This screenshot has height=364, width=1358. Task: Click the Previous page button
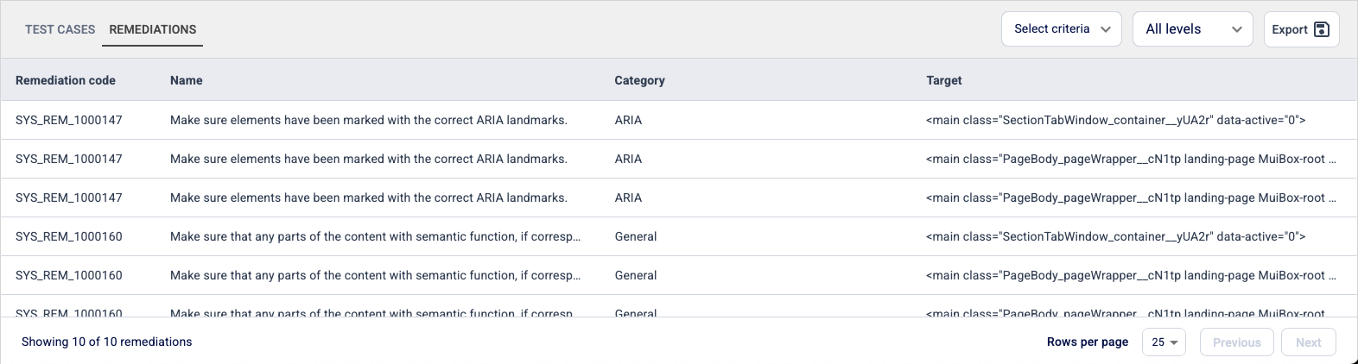pos(1236,342)
